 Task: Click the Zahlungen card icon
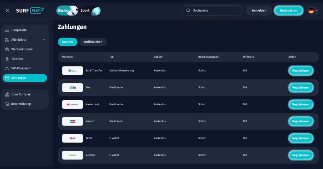[x=7, y=78]
